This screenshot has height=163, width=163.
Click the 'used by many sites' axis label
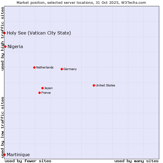[136, 161]
